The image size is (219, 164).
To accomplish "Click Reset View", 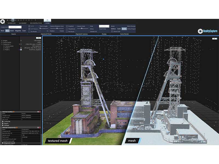I will [x=103, y=29].
